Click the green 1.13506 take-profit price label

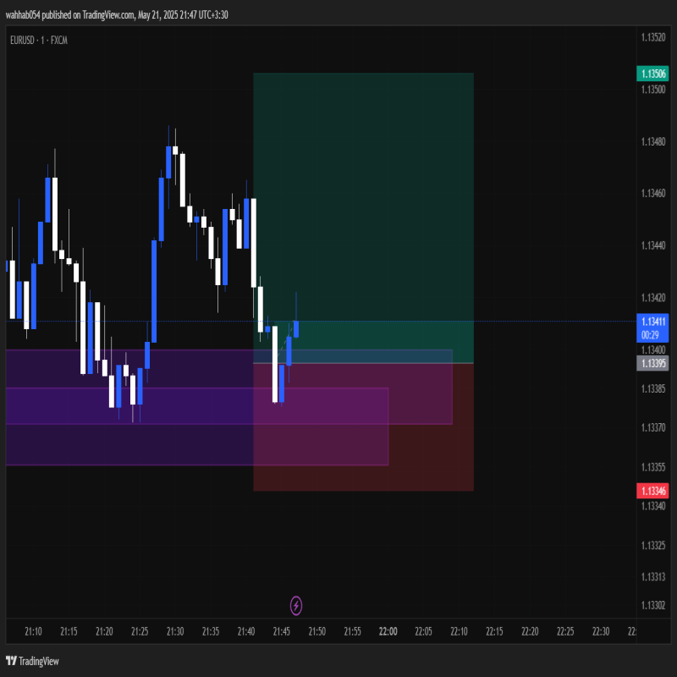coord(652,74)
